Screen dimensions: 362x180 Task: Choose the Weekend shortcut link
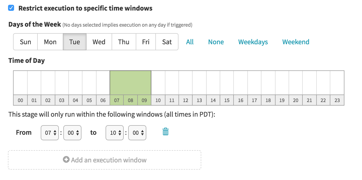click(296, 42)
